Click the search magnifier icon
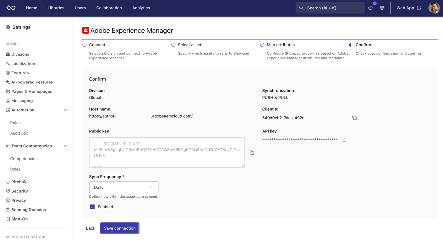This screenshot has width=443, height=240. tap(301, 8)
